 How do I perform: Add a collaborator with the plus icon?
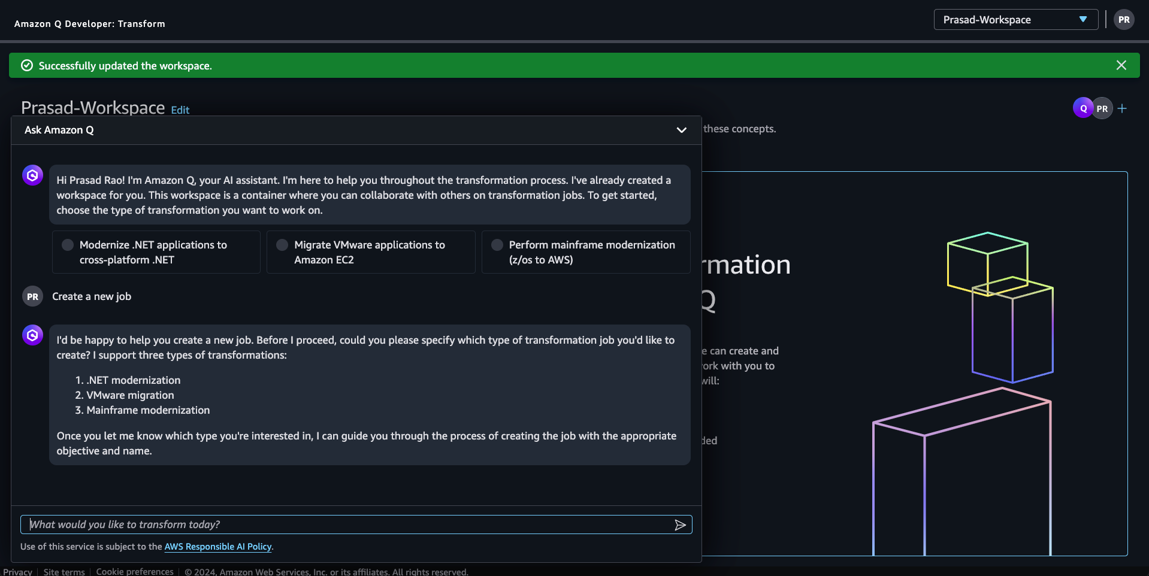1122,108
